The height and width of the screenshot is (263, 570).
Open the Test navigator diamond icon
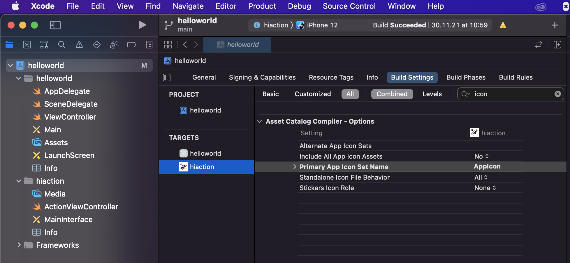pyautogui.click(x=97, y=45)
